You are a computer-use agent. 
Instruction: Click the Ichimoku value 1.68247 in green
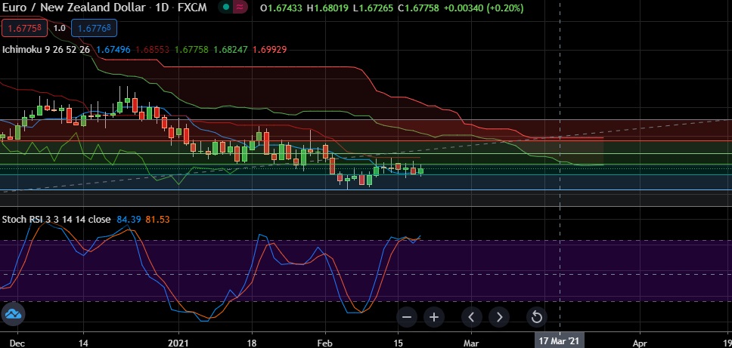[231, 49]
